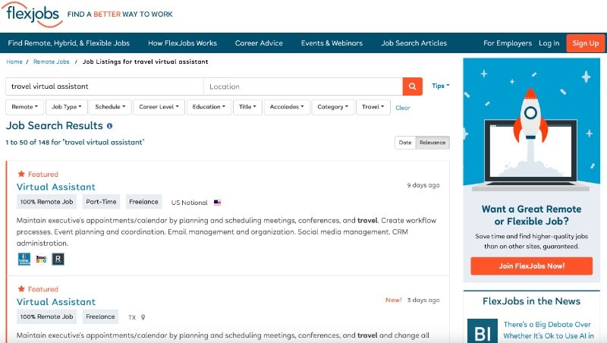Viewport: 607px width, 343px height.
Task: Click the Inc 500 accolade badge
Action: click(41, 259)
